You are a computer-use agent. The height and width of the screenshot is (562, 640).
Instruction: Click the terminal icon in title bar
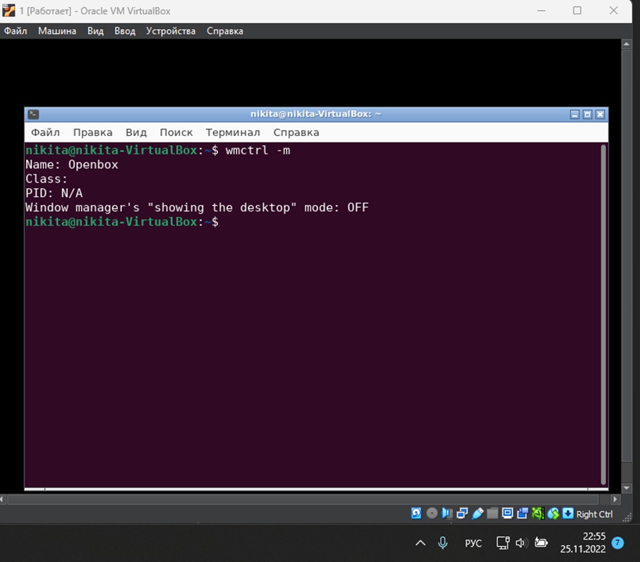point(33,114)
